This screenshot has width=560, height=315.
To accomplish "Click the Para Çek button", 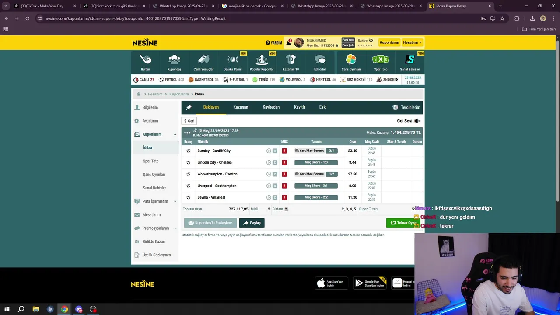I will [348, 45].
